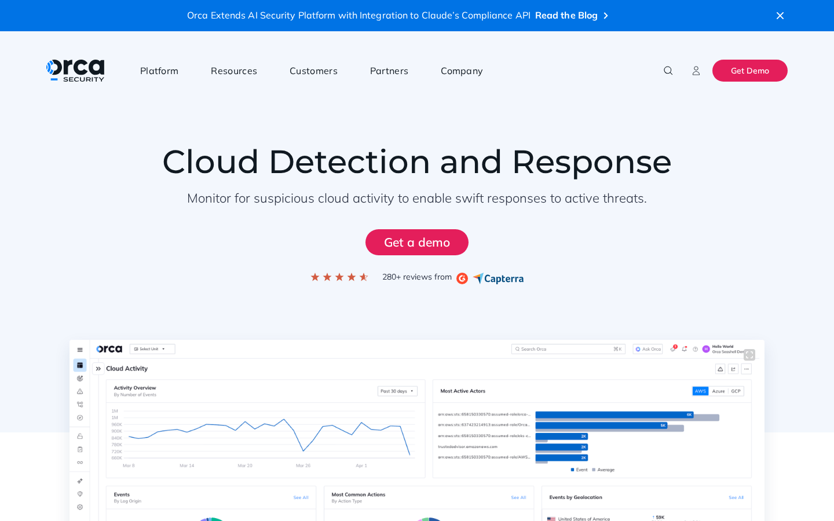
Task: Click the Get a demo hero button
Action: 417,243
